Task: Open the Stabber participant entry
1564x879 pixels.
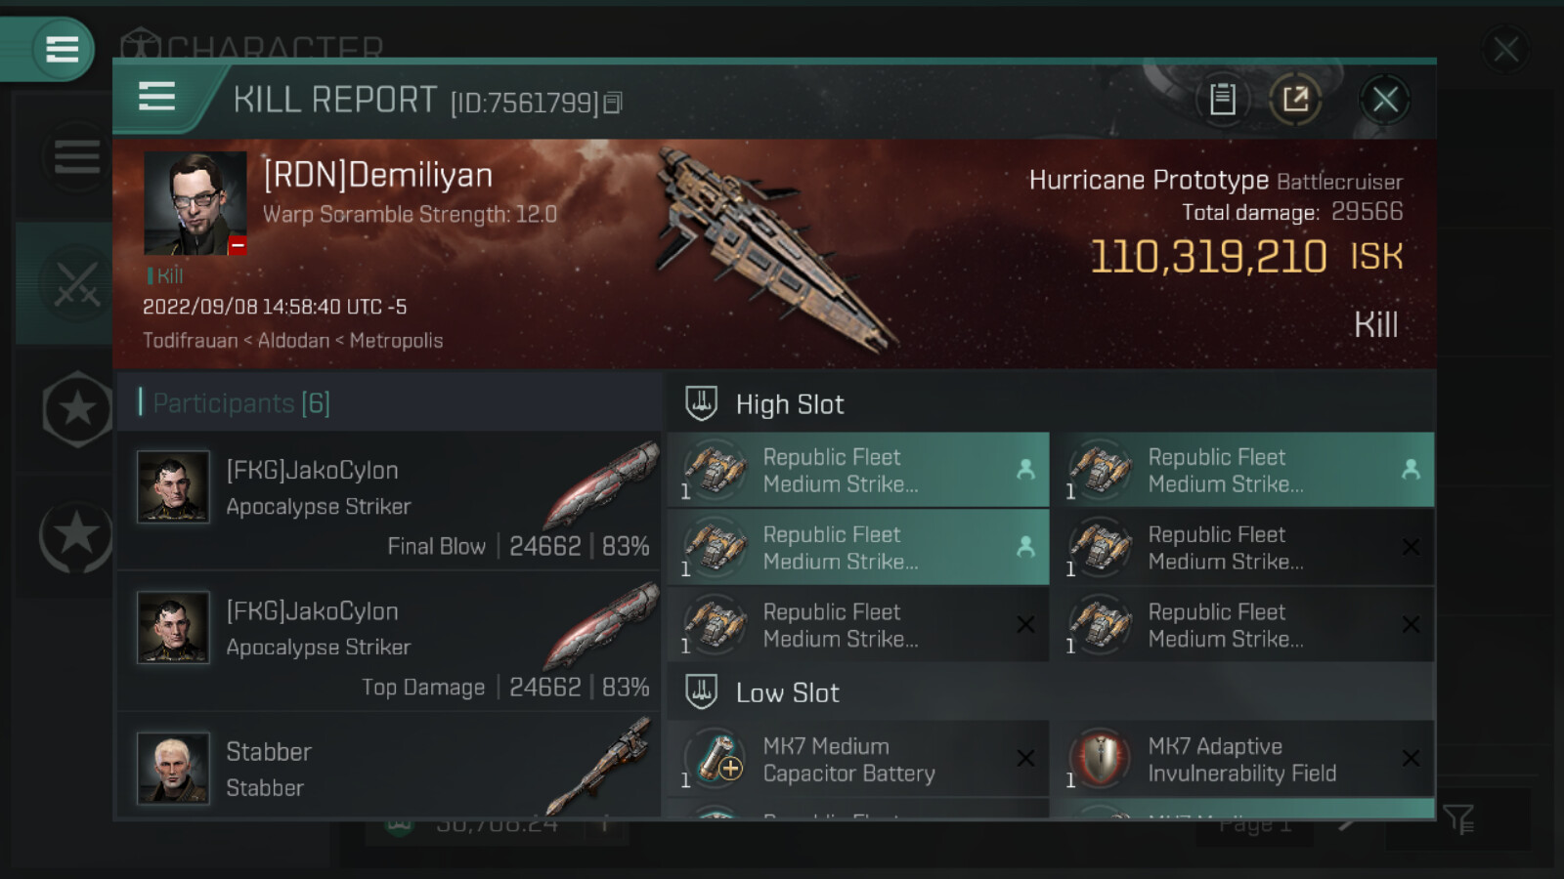Action: 389,766
